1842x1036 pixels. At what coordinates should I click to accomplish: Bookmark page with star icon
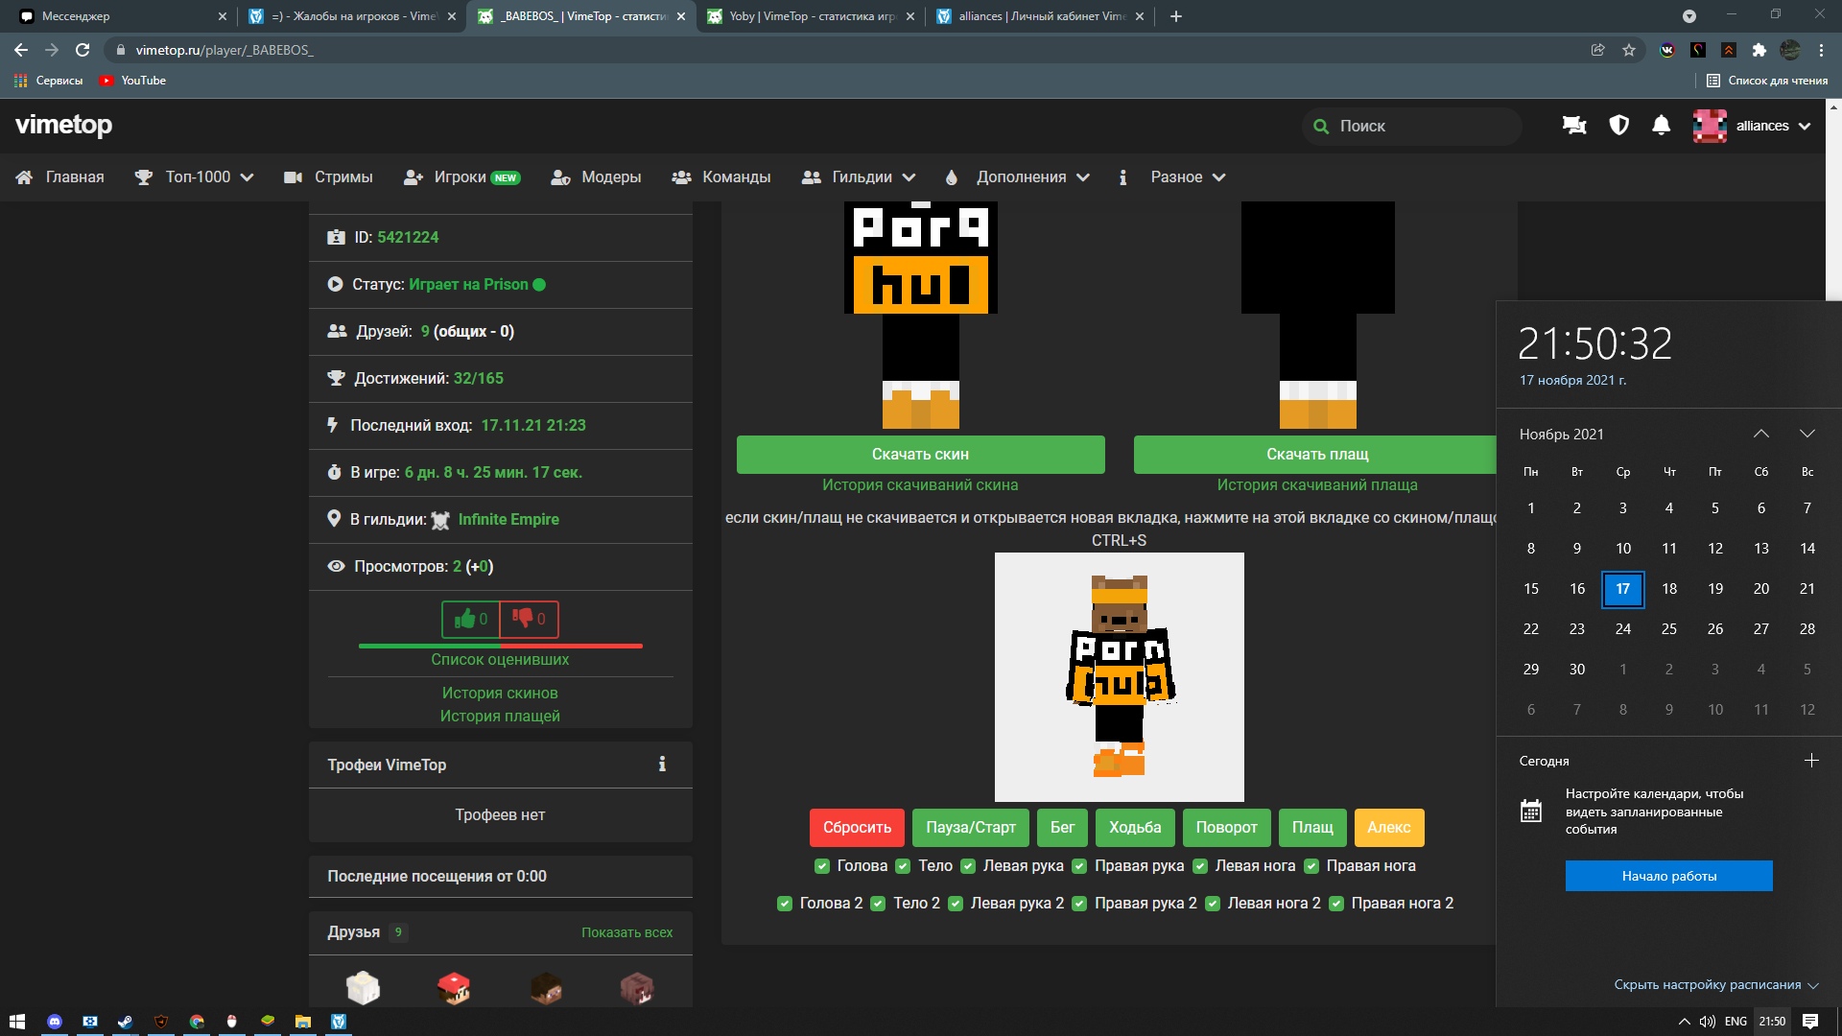pos(1629,50)
